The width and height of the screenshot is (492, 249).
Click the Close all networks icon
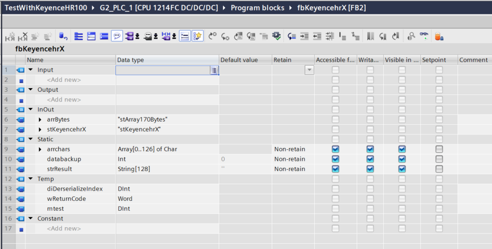click(104, 37)
